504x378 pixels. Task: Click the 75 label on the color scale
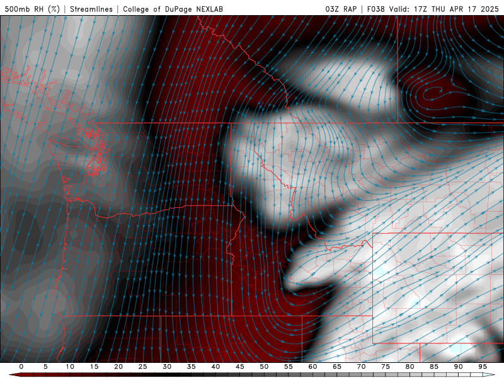pyautogui.click(x=386, y=367)
